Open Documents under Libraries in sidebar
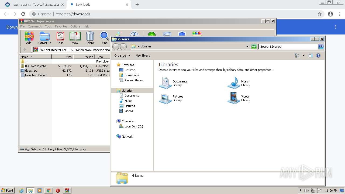 point(132,96)
